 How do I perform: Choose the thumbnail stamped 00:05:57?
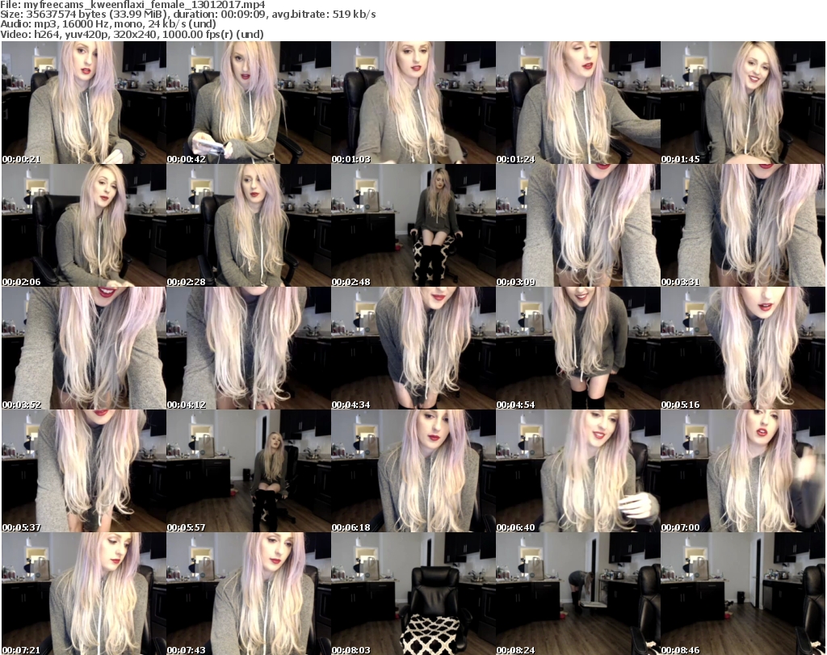(249, 471)
